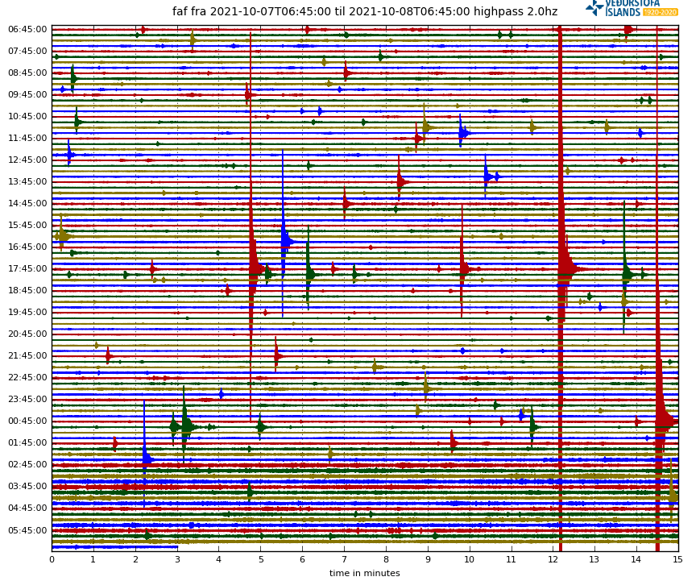Click the x-axis tick label 8

point(386,559)
